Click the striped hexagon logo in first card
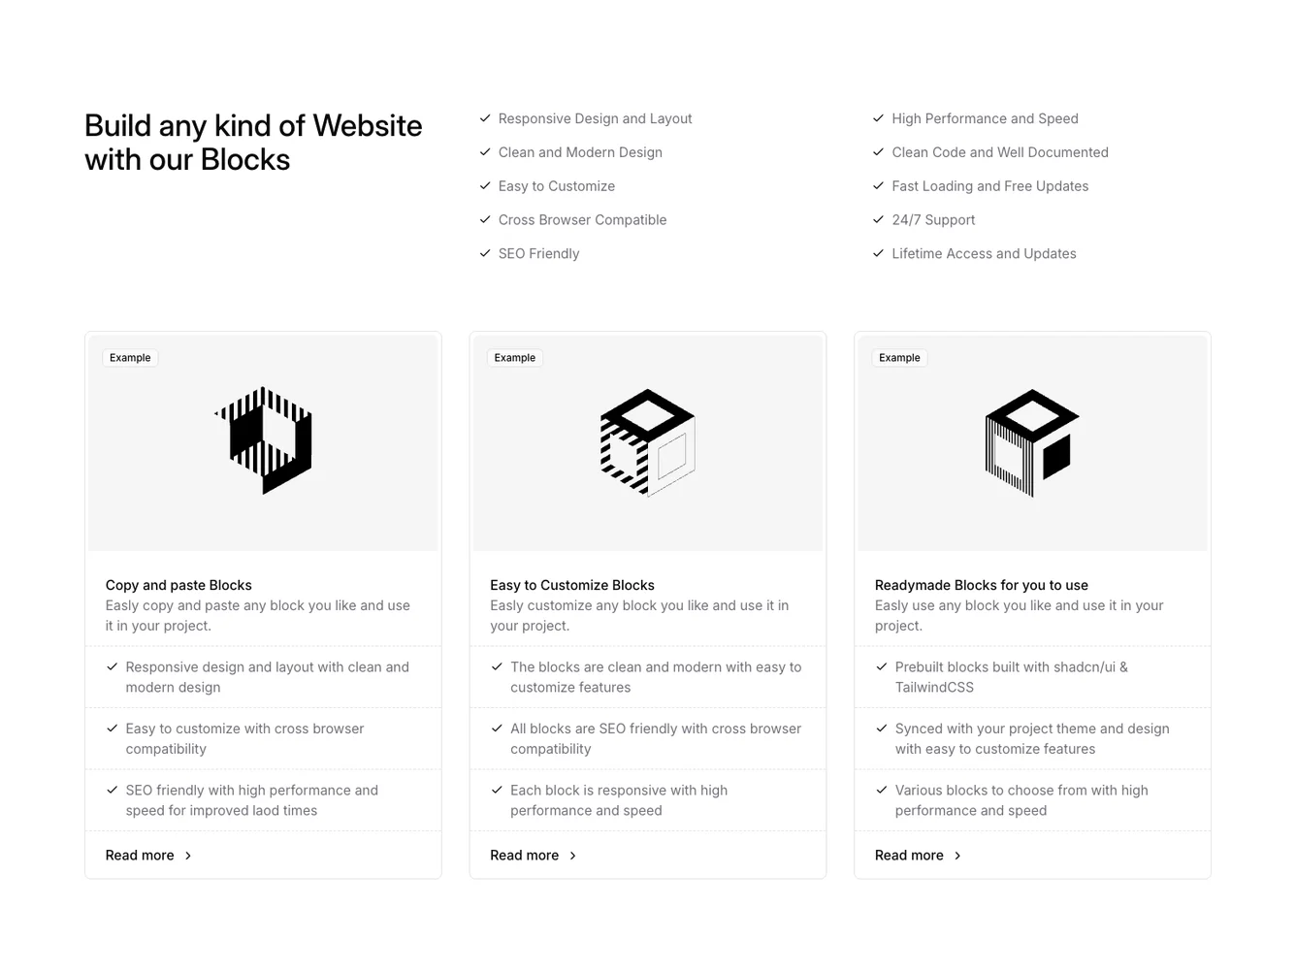 coord(264,440)
